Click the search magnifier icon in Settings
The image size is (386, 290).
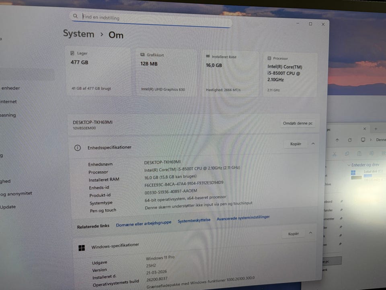75,16
